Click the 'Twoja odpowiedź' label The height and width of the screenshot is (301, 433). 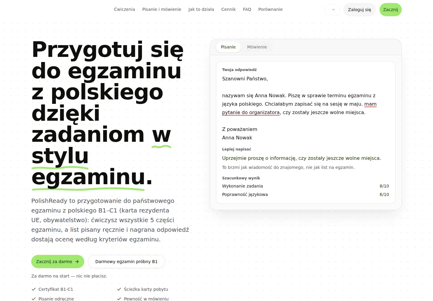[239, 70]
